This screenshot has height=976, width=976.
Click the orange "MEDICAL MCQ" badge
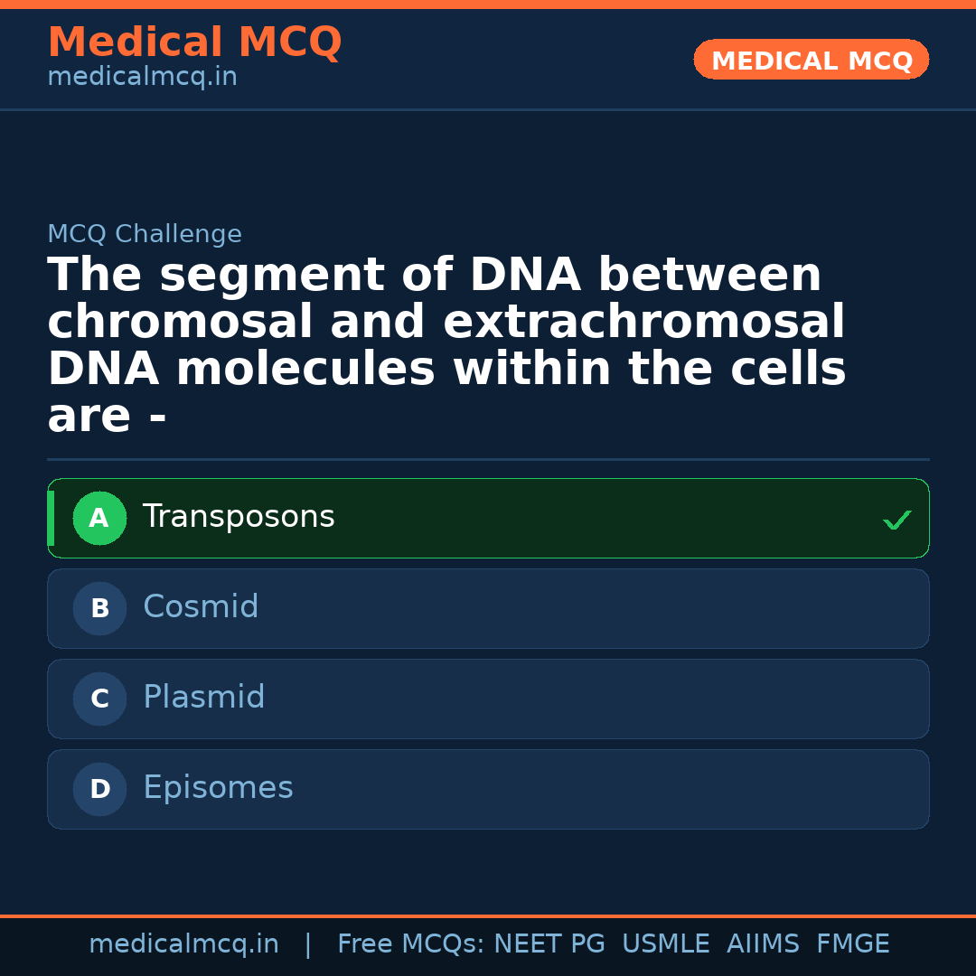(x=811, y=61)
